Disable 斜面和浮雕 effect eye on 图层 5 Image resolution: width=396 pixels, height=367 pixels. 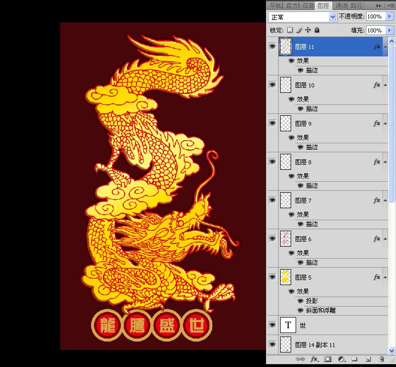click(x=300, y=311)
